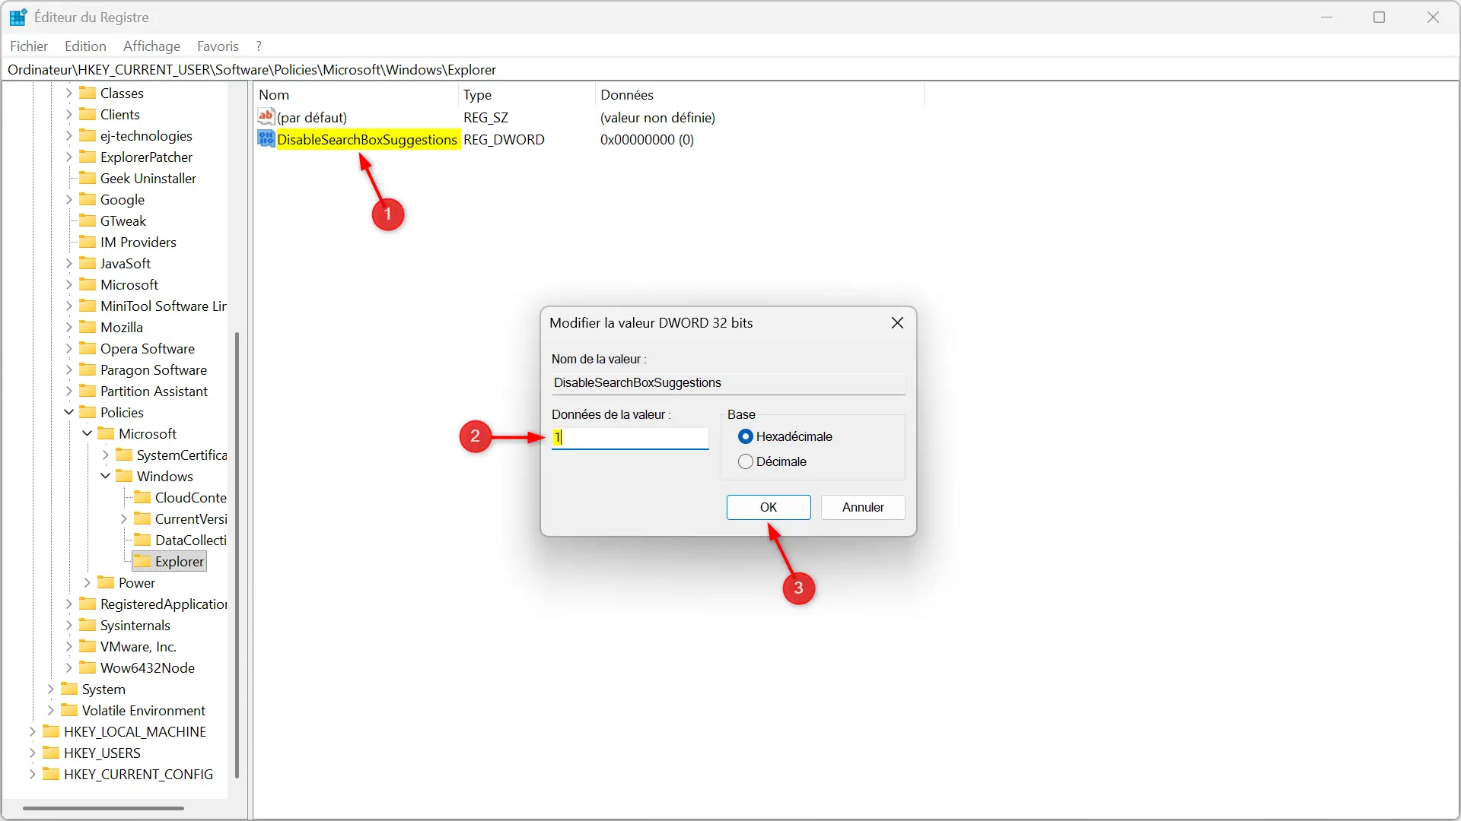Click the (par défaut) string value icon
The image size is (1461, 821).
[x=266, y=117]
